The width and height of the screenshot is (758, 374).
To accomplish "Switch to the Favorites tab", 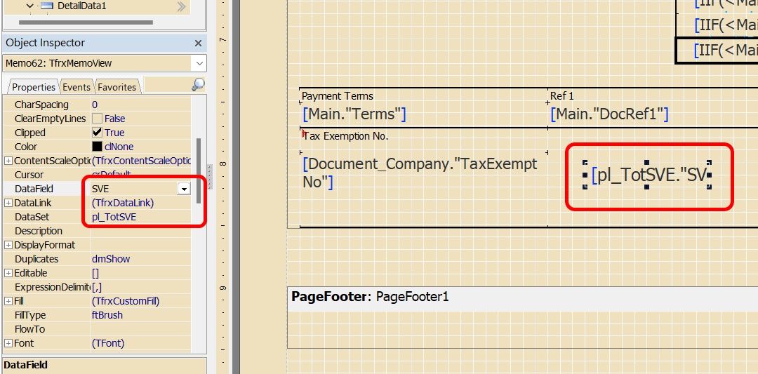I will coord(117,87).
